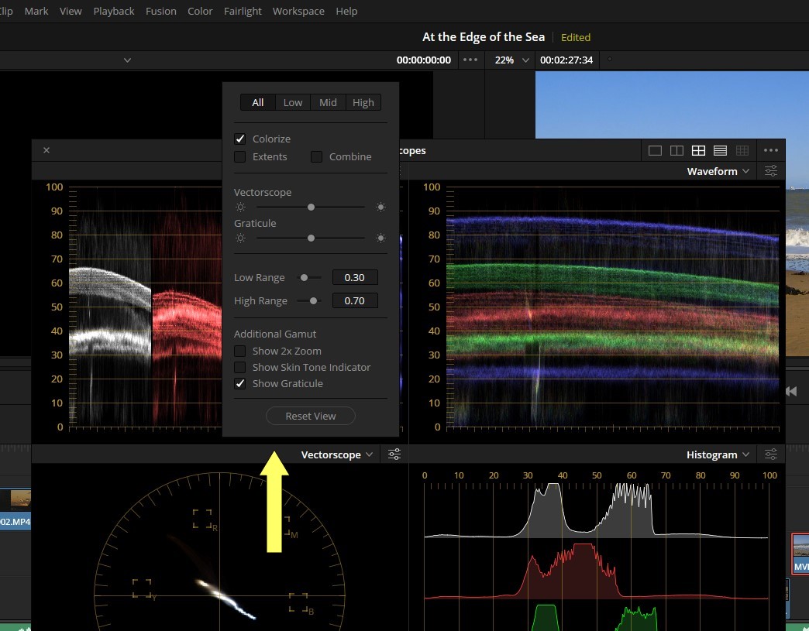Enable Show Skin Tone Indicator
This screenshot has height=631, width=809.
click(240, 367)
